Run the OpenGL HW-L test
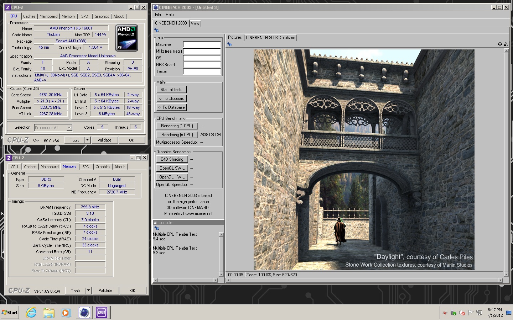The width and height of the screenshot is (513, 320). [x=172, y=177]
